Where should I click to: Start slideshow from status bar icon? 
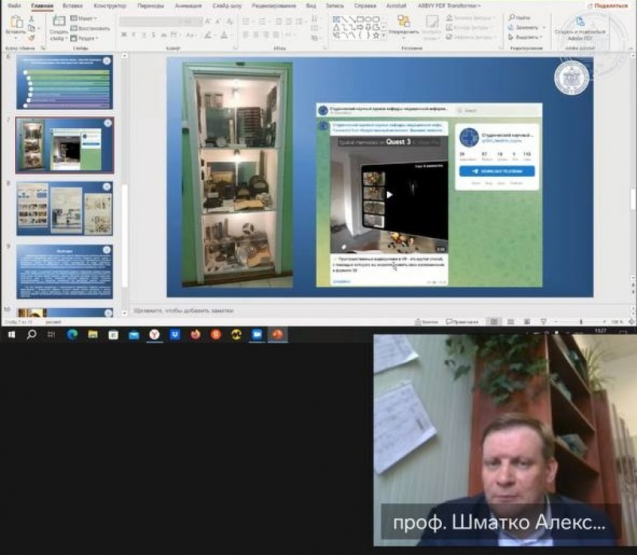(x=543, y=322)
